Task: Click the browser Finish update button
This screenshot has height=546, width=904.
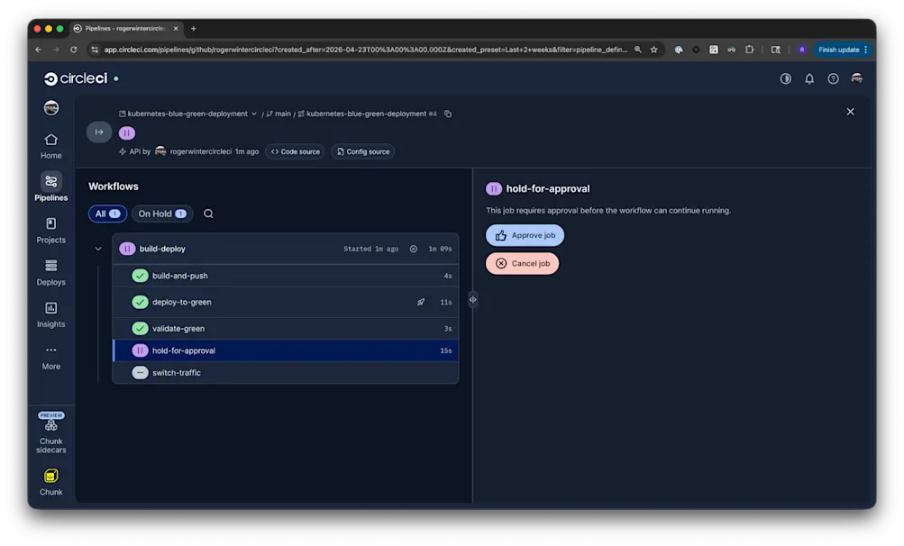Action: (843, 50)
